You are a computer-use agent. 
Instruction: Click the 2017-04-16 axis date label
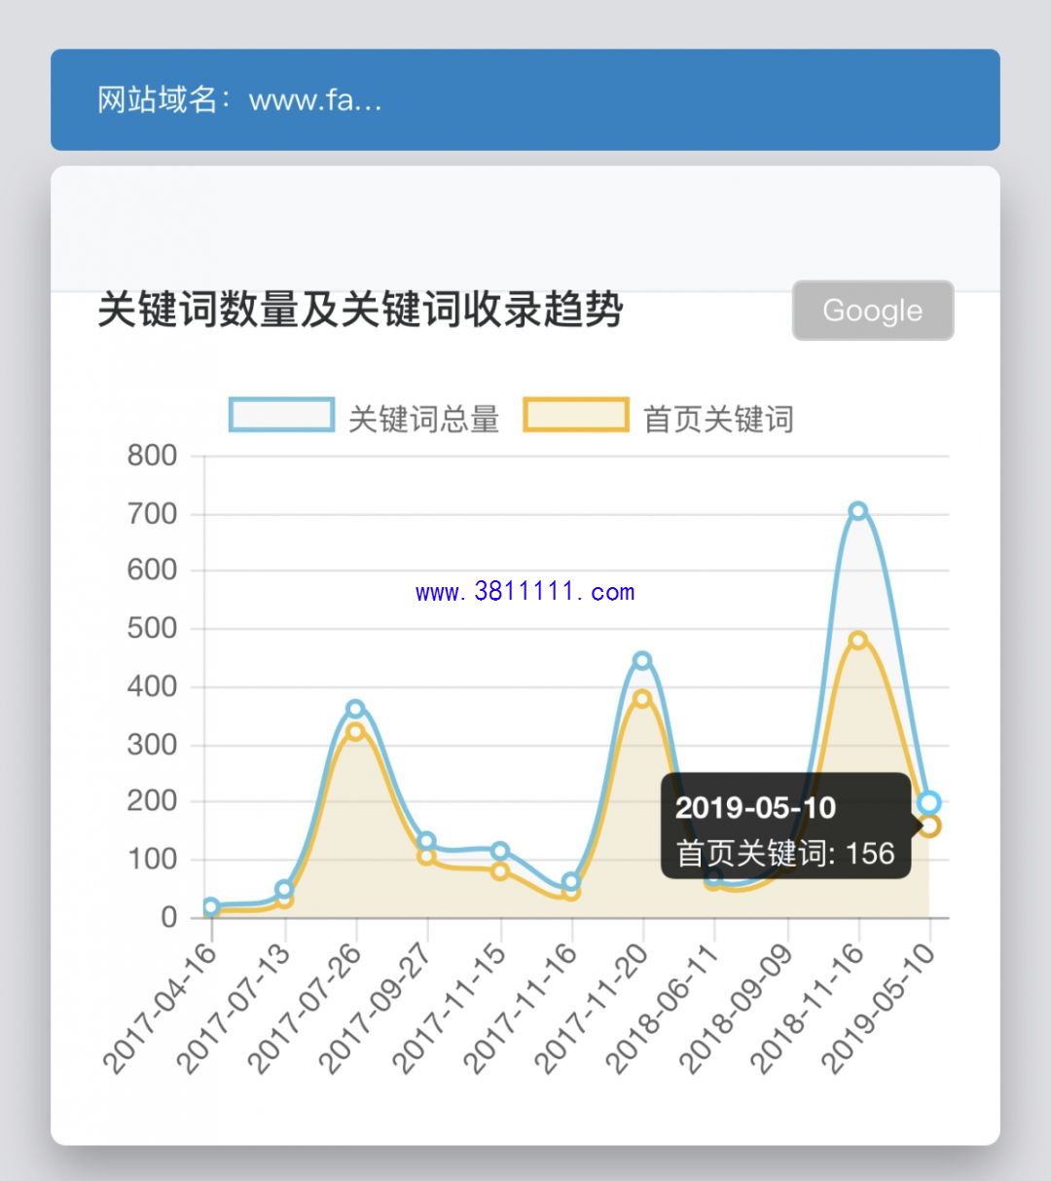(x=160, y=1008)
